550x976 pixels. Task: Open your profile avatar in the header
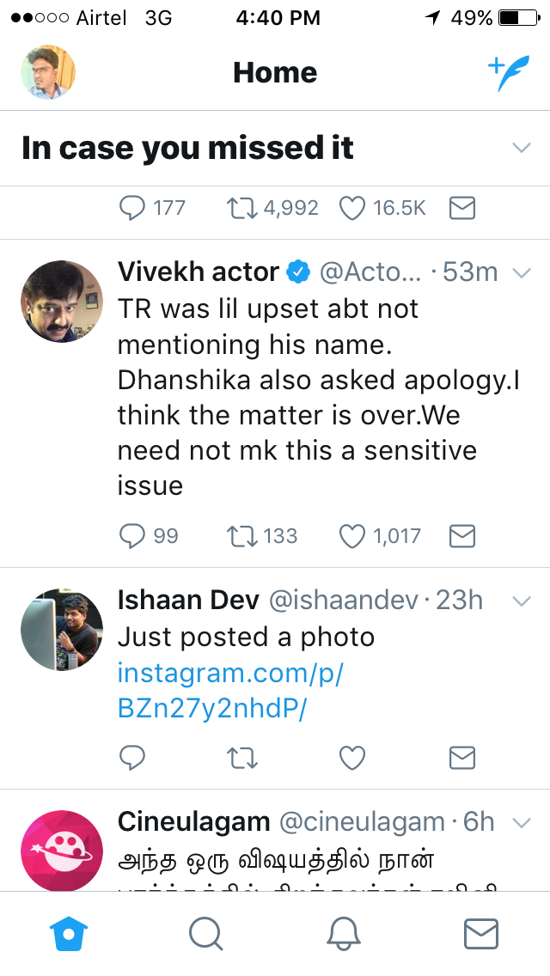48,72
